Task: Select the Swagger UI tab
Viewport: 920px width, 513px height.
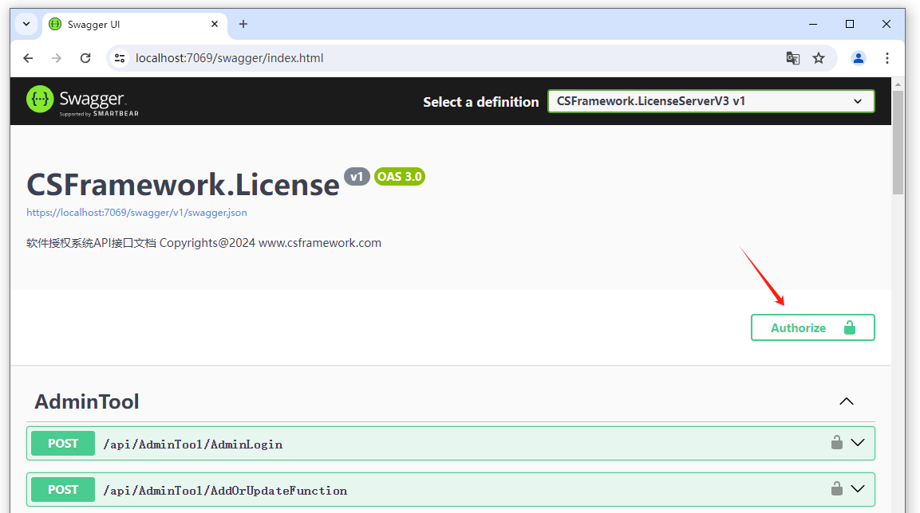Action: (134, 25)
